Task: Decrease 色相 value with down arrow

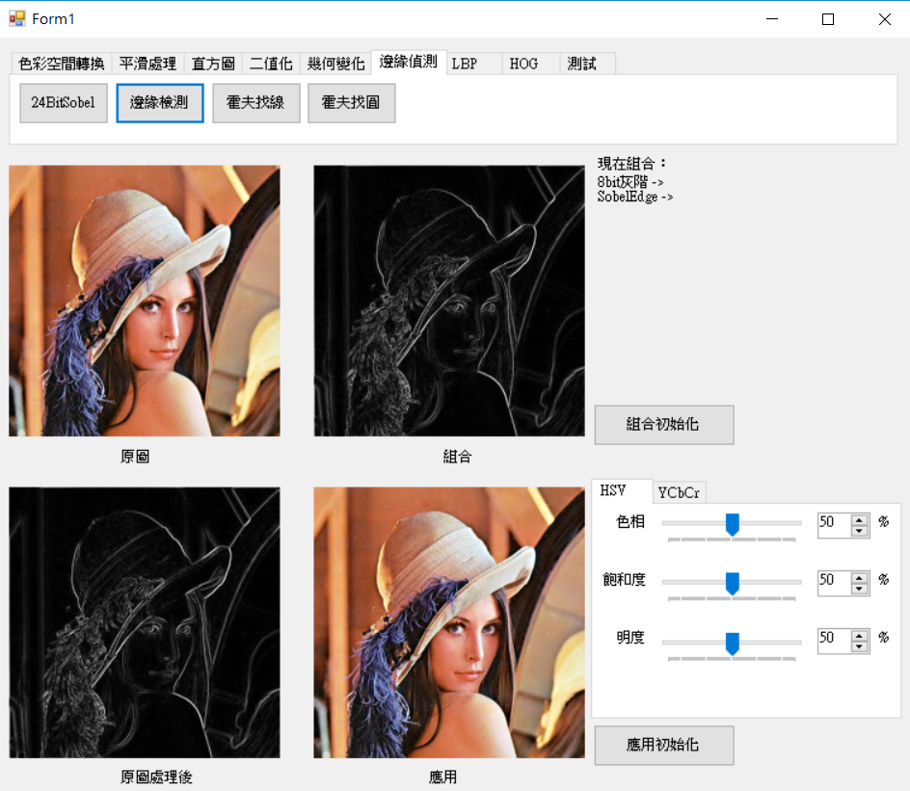Action: 860,531
